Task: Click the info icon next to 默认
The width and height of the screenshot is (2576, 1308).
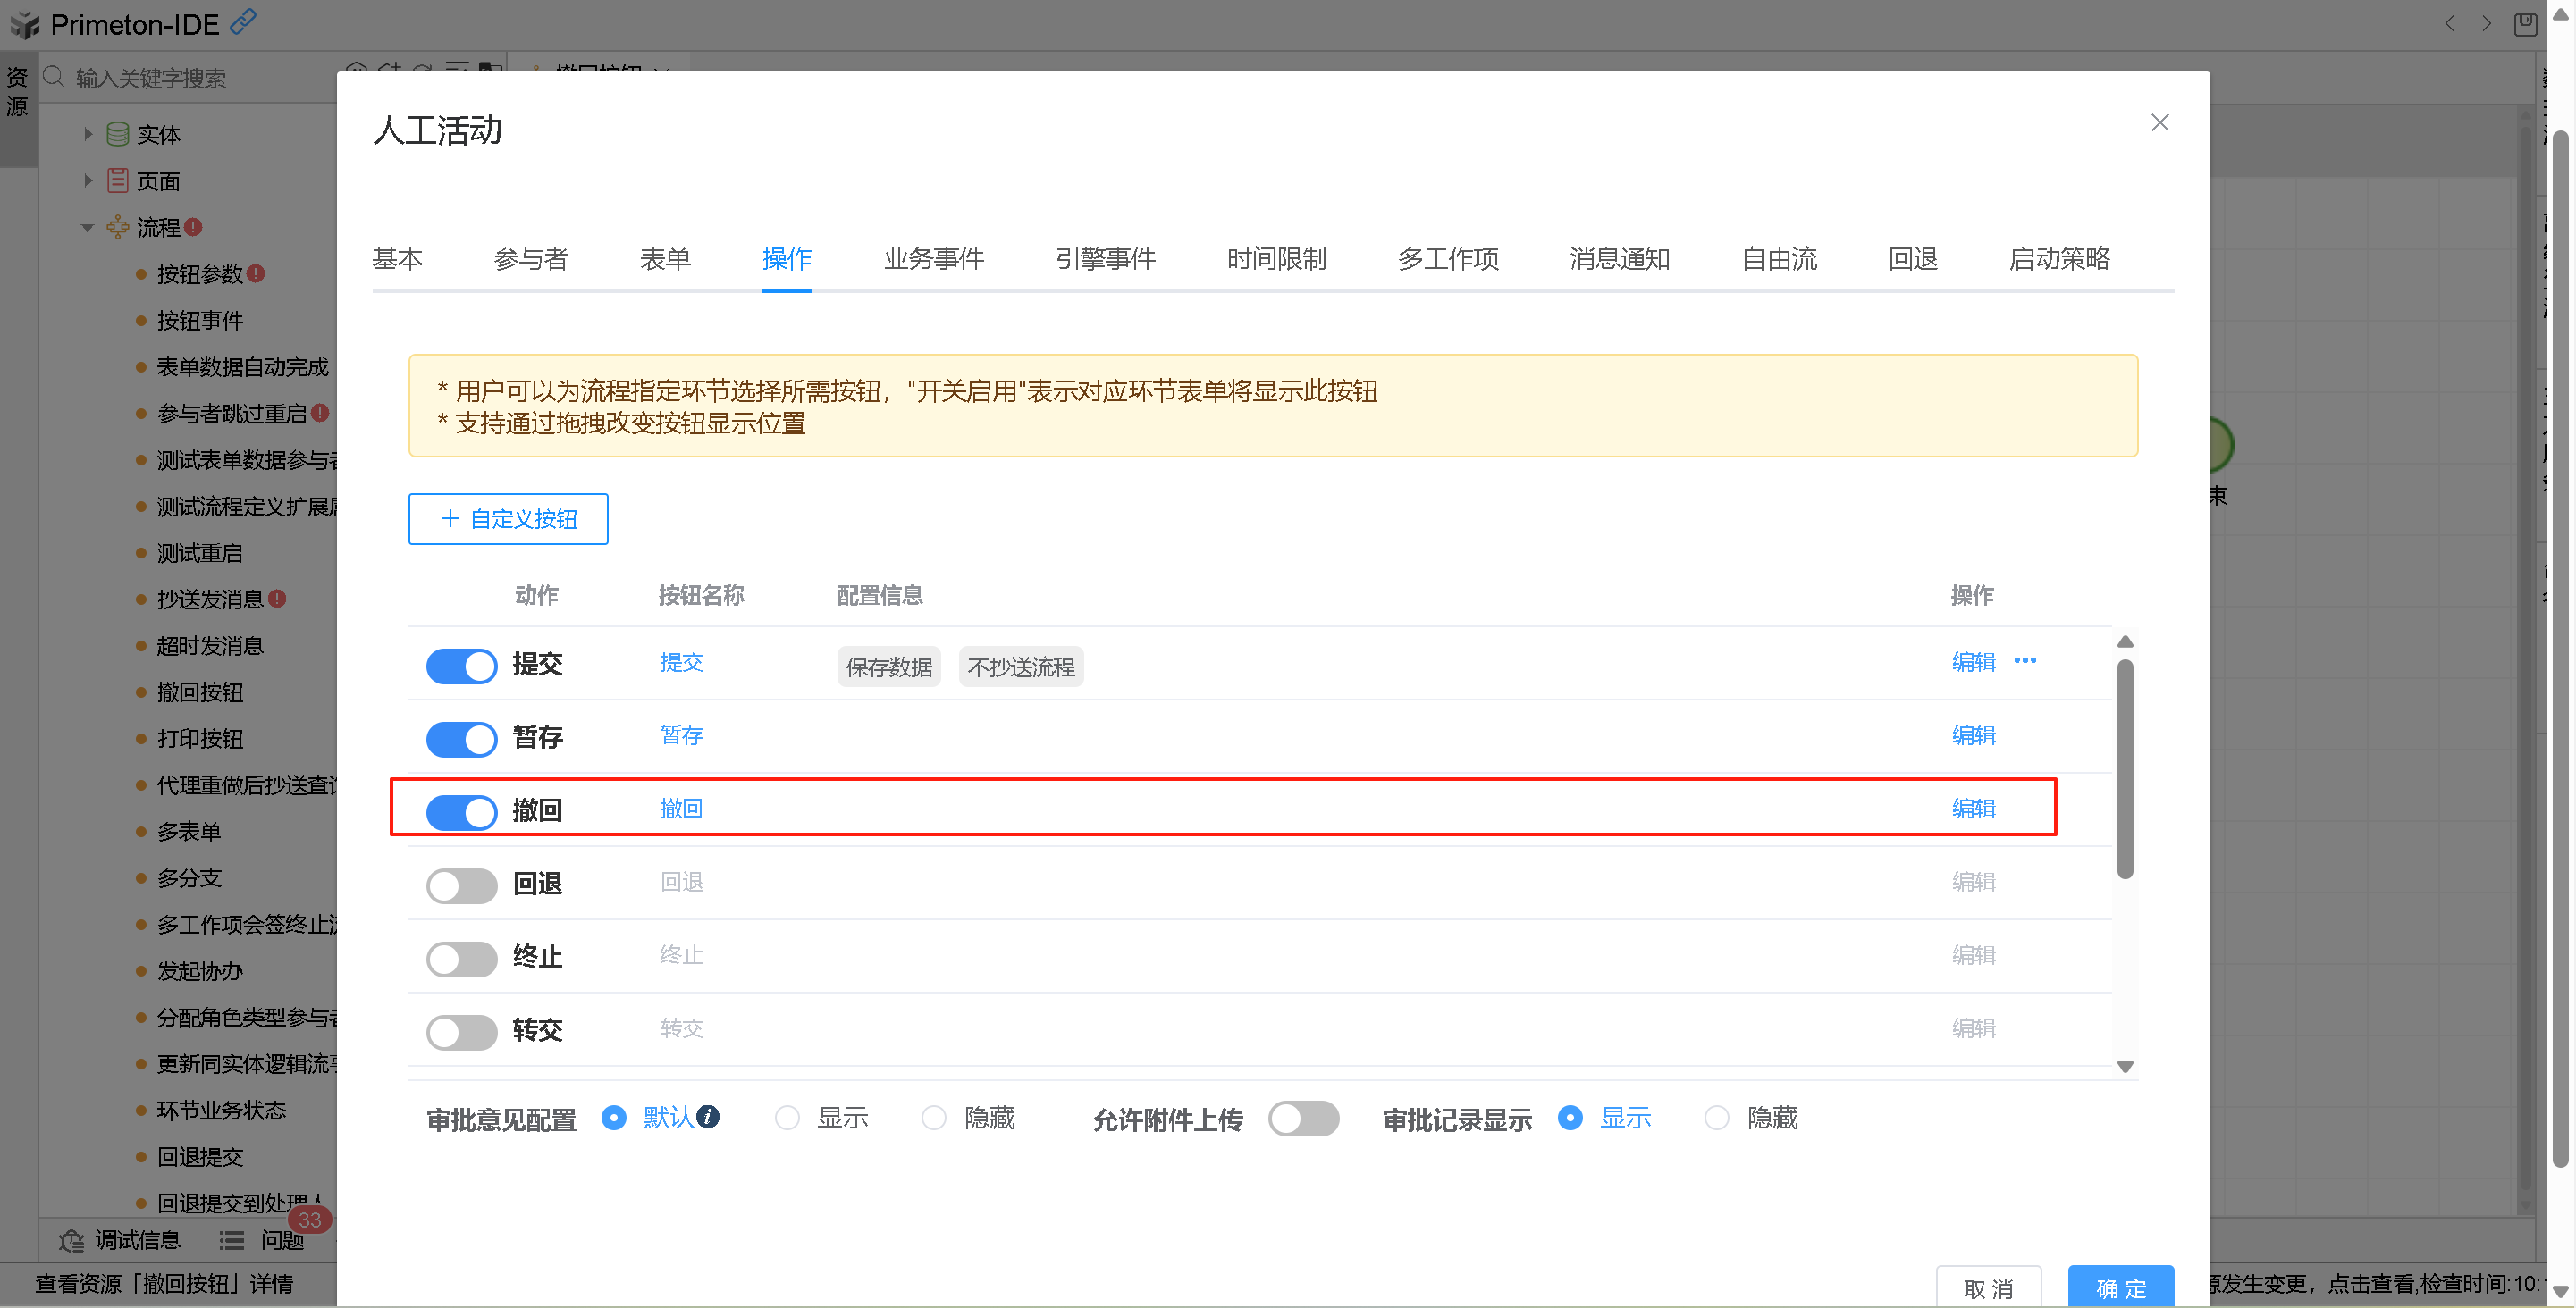Action: tap(708, 1116)
